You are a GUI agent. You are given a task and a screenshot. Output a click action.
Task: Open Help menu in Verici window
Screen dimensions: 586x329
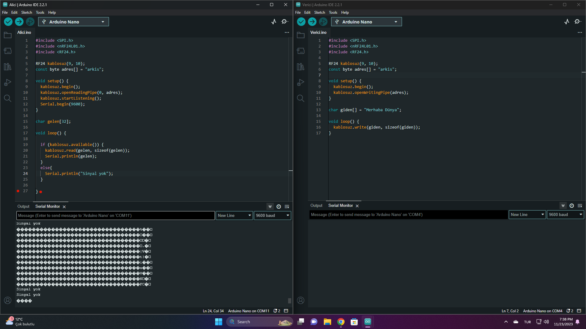345,12
